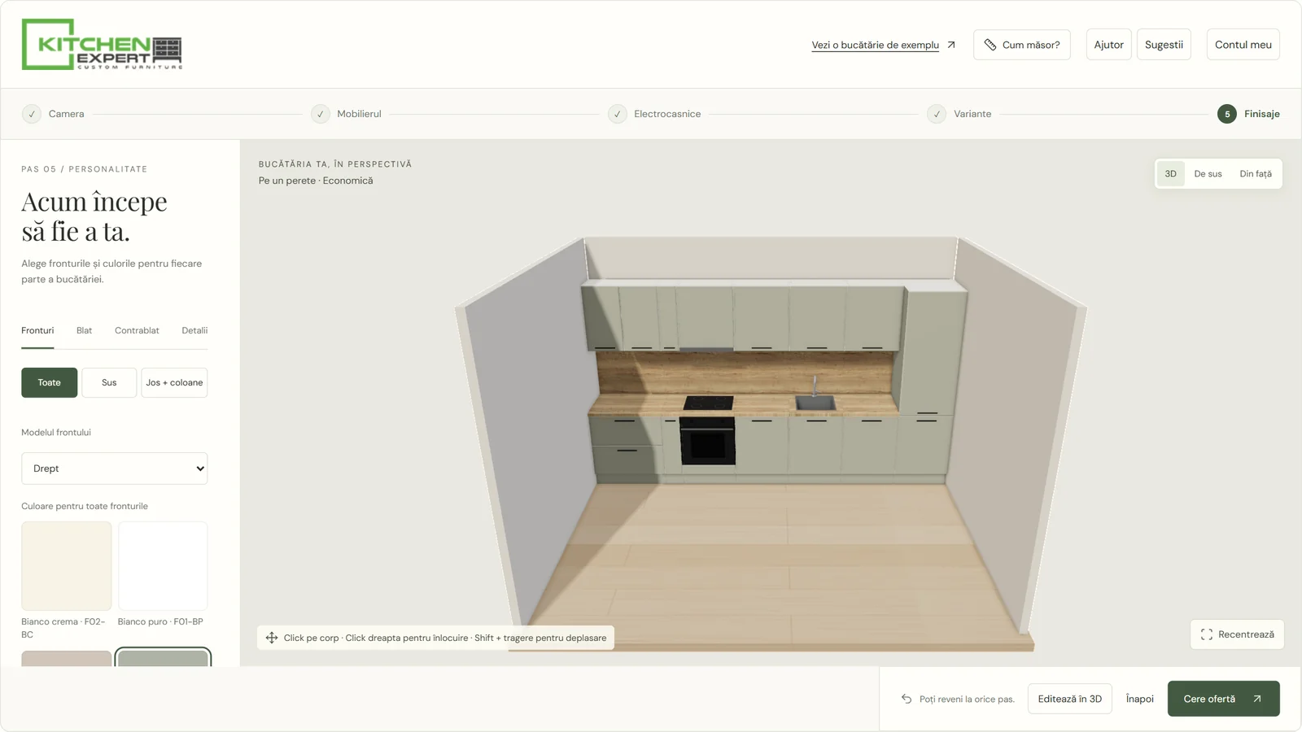Image resolution: width=1302 pixels, height=732 pixels.
Task: Click the checkmark icon for Mobilierul step
Action: (x=321, y=114)
